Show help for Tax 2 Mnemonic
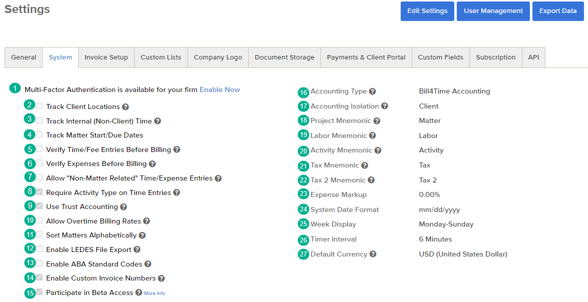Viewport: 588px width, 302px height. [371, 180]
